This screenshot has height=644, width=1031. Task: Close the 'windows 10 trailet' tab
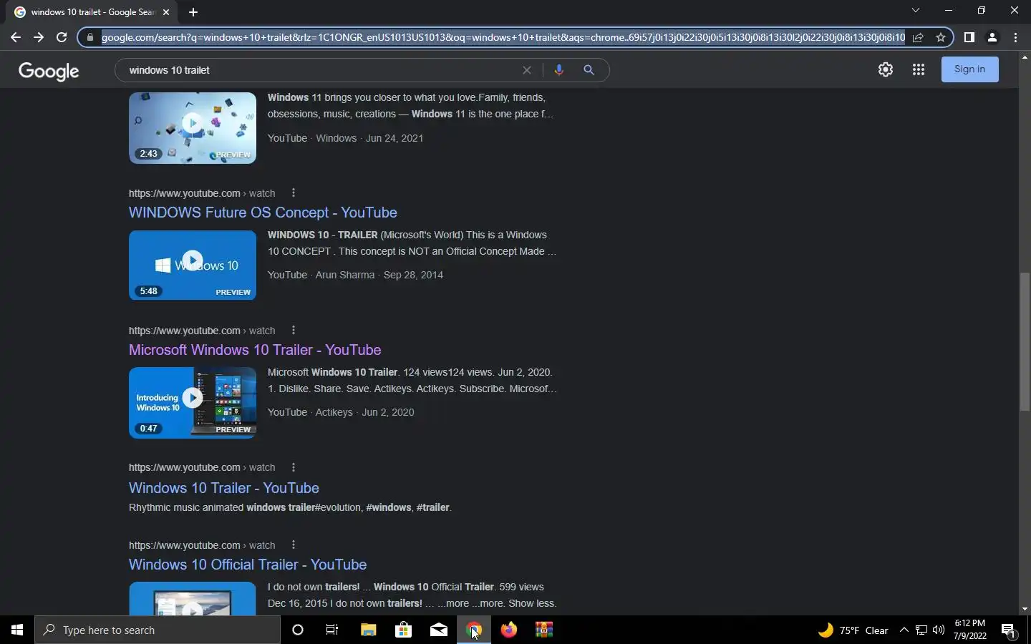pyautogui.click(x=166, y=12)
